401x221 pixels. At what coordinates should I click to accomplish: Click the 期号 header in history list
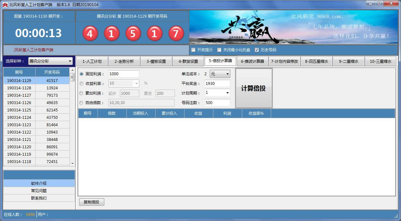pos(19,72)
